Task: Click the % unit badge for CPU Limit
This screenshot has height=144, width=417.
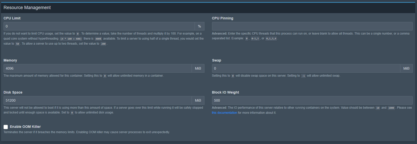Action: [x=199, y=26]
